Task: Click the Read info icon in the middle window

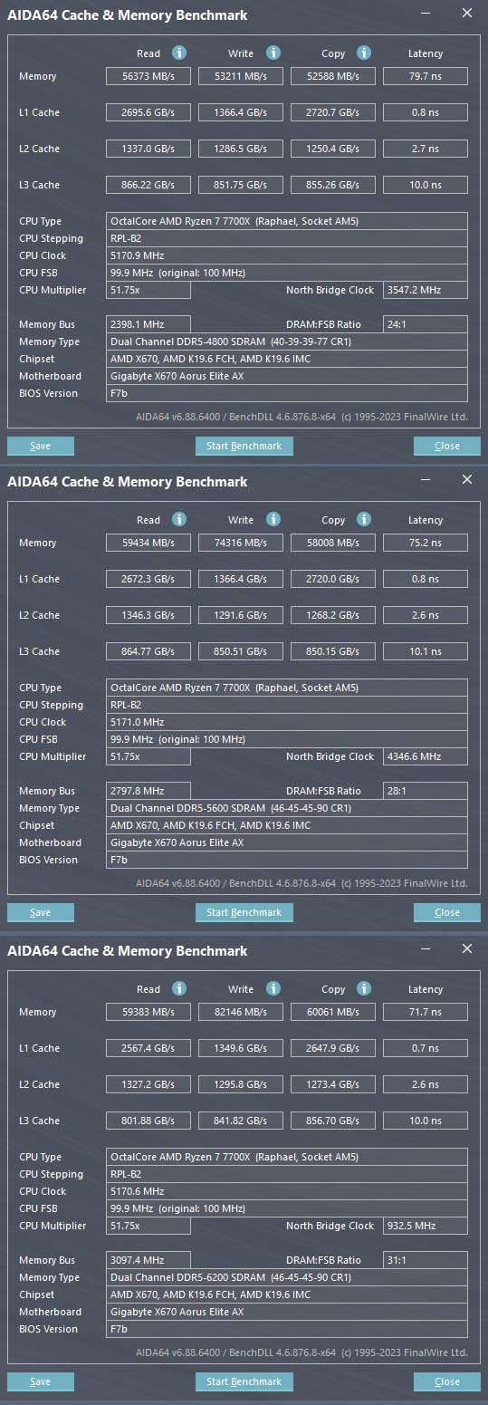Action: pos(179,519)
